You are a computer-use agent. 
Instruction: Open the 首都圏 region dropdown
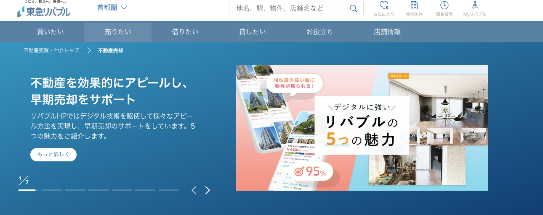pyautogui.click(x=112, y=8)
